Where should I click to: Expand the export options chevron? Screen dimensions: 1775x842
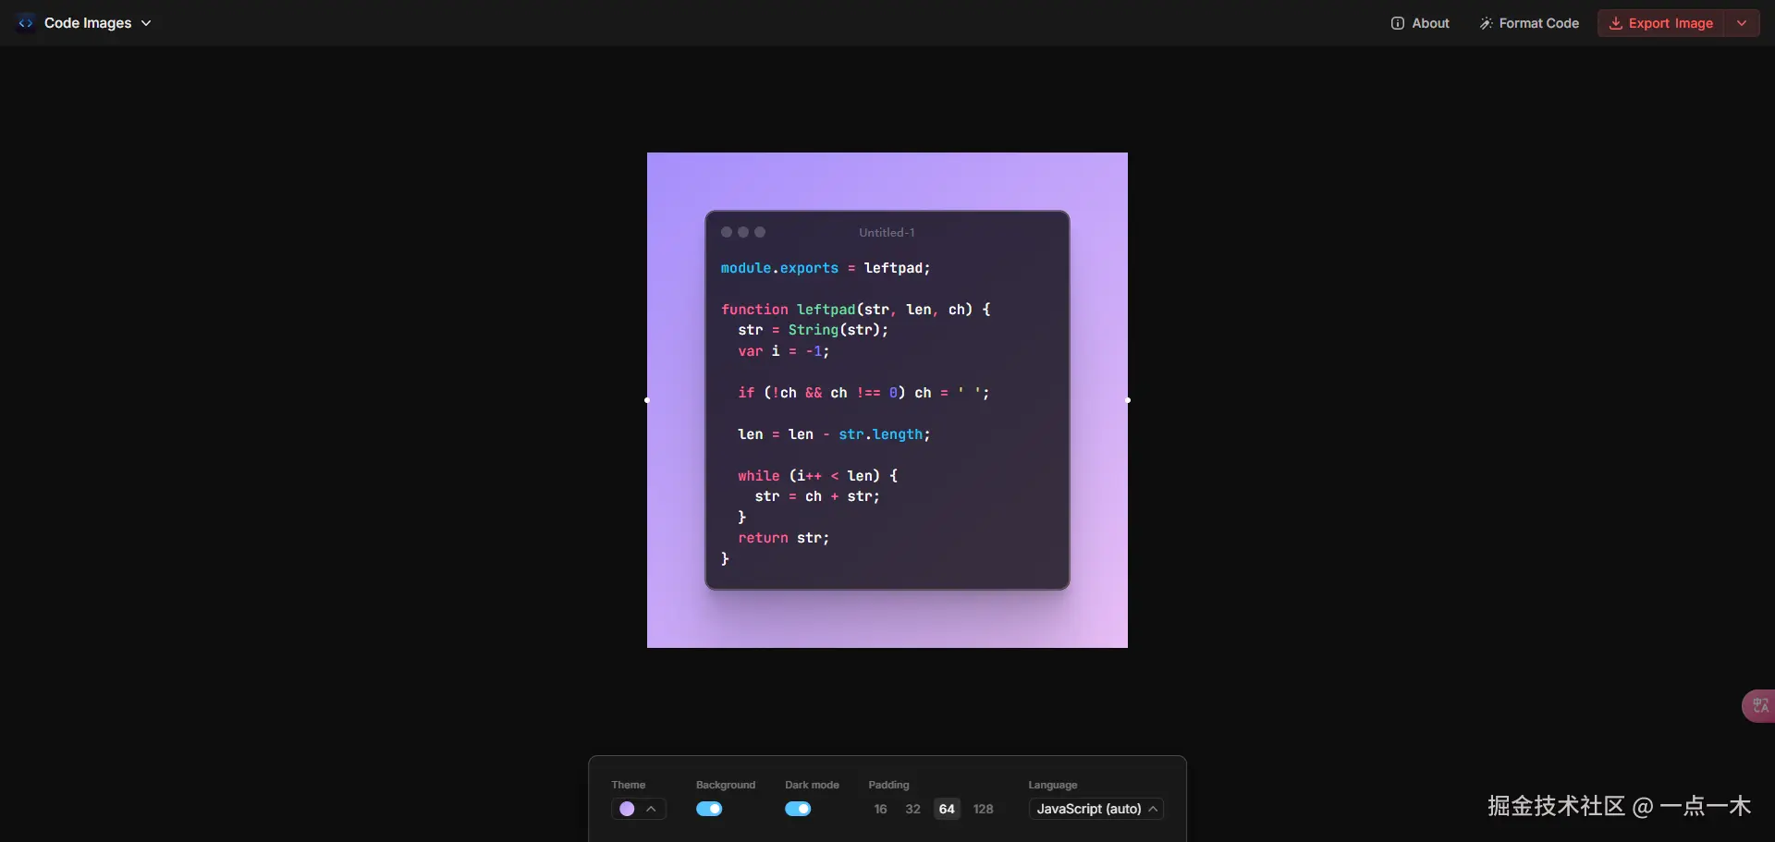click(1742, 23)
